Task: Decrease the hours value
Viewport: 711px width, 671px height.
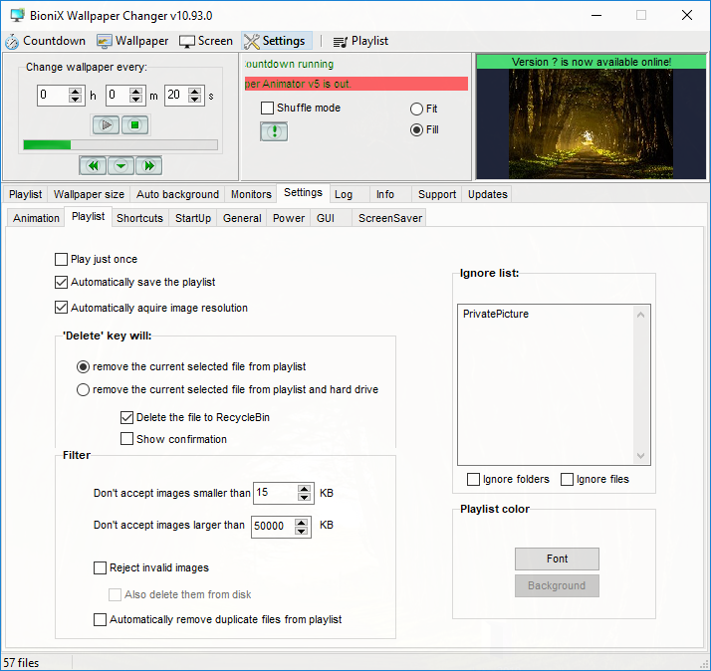Action: [76, 100]
